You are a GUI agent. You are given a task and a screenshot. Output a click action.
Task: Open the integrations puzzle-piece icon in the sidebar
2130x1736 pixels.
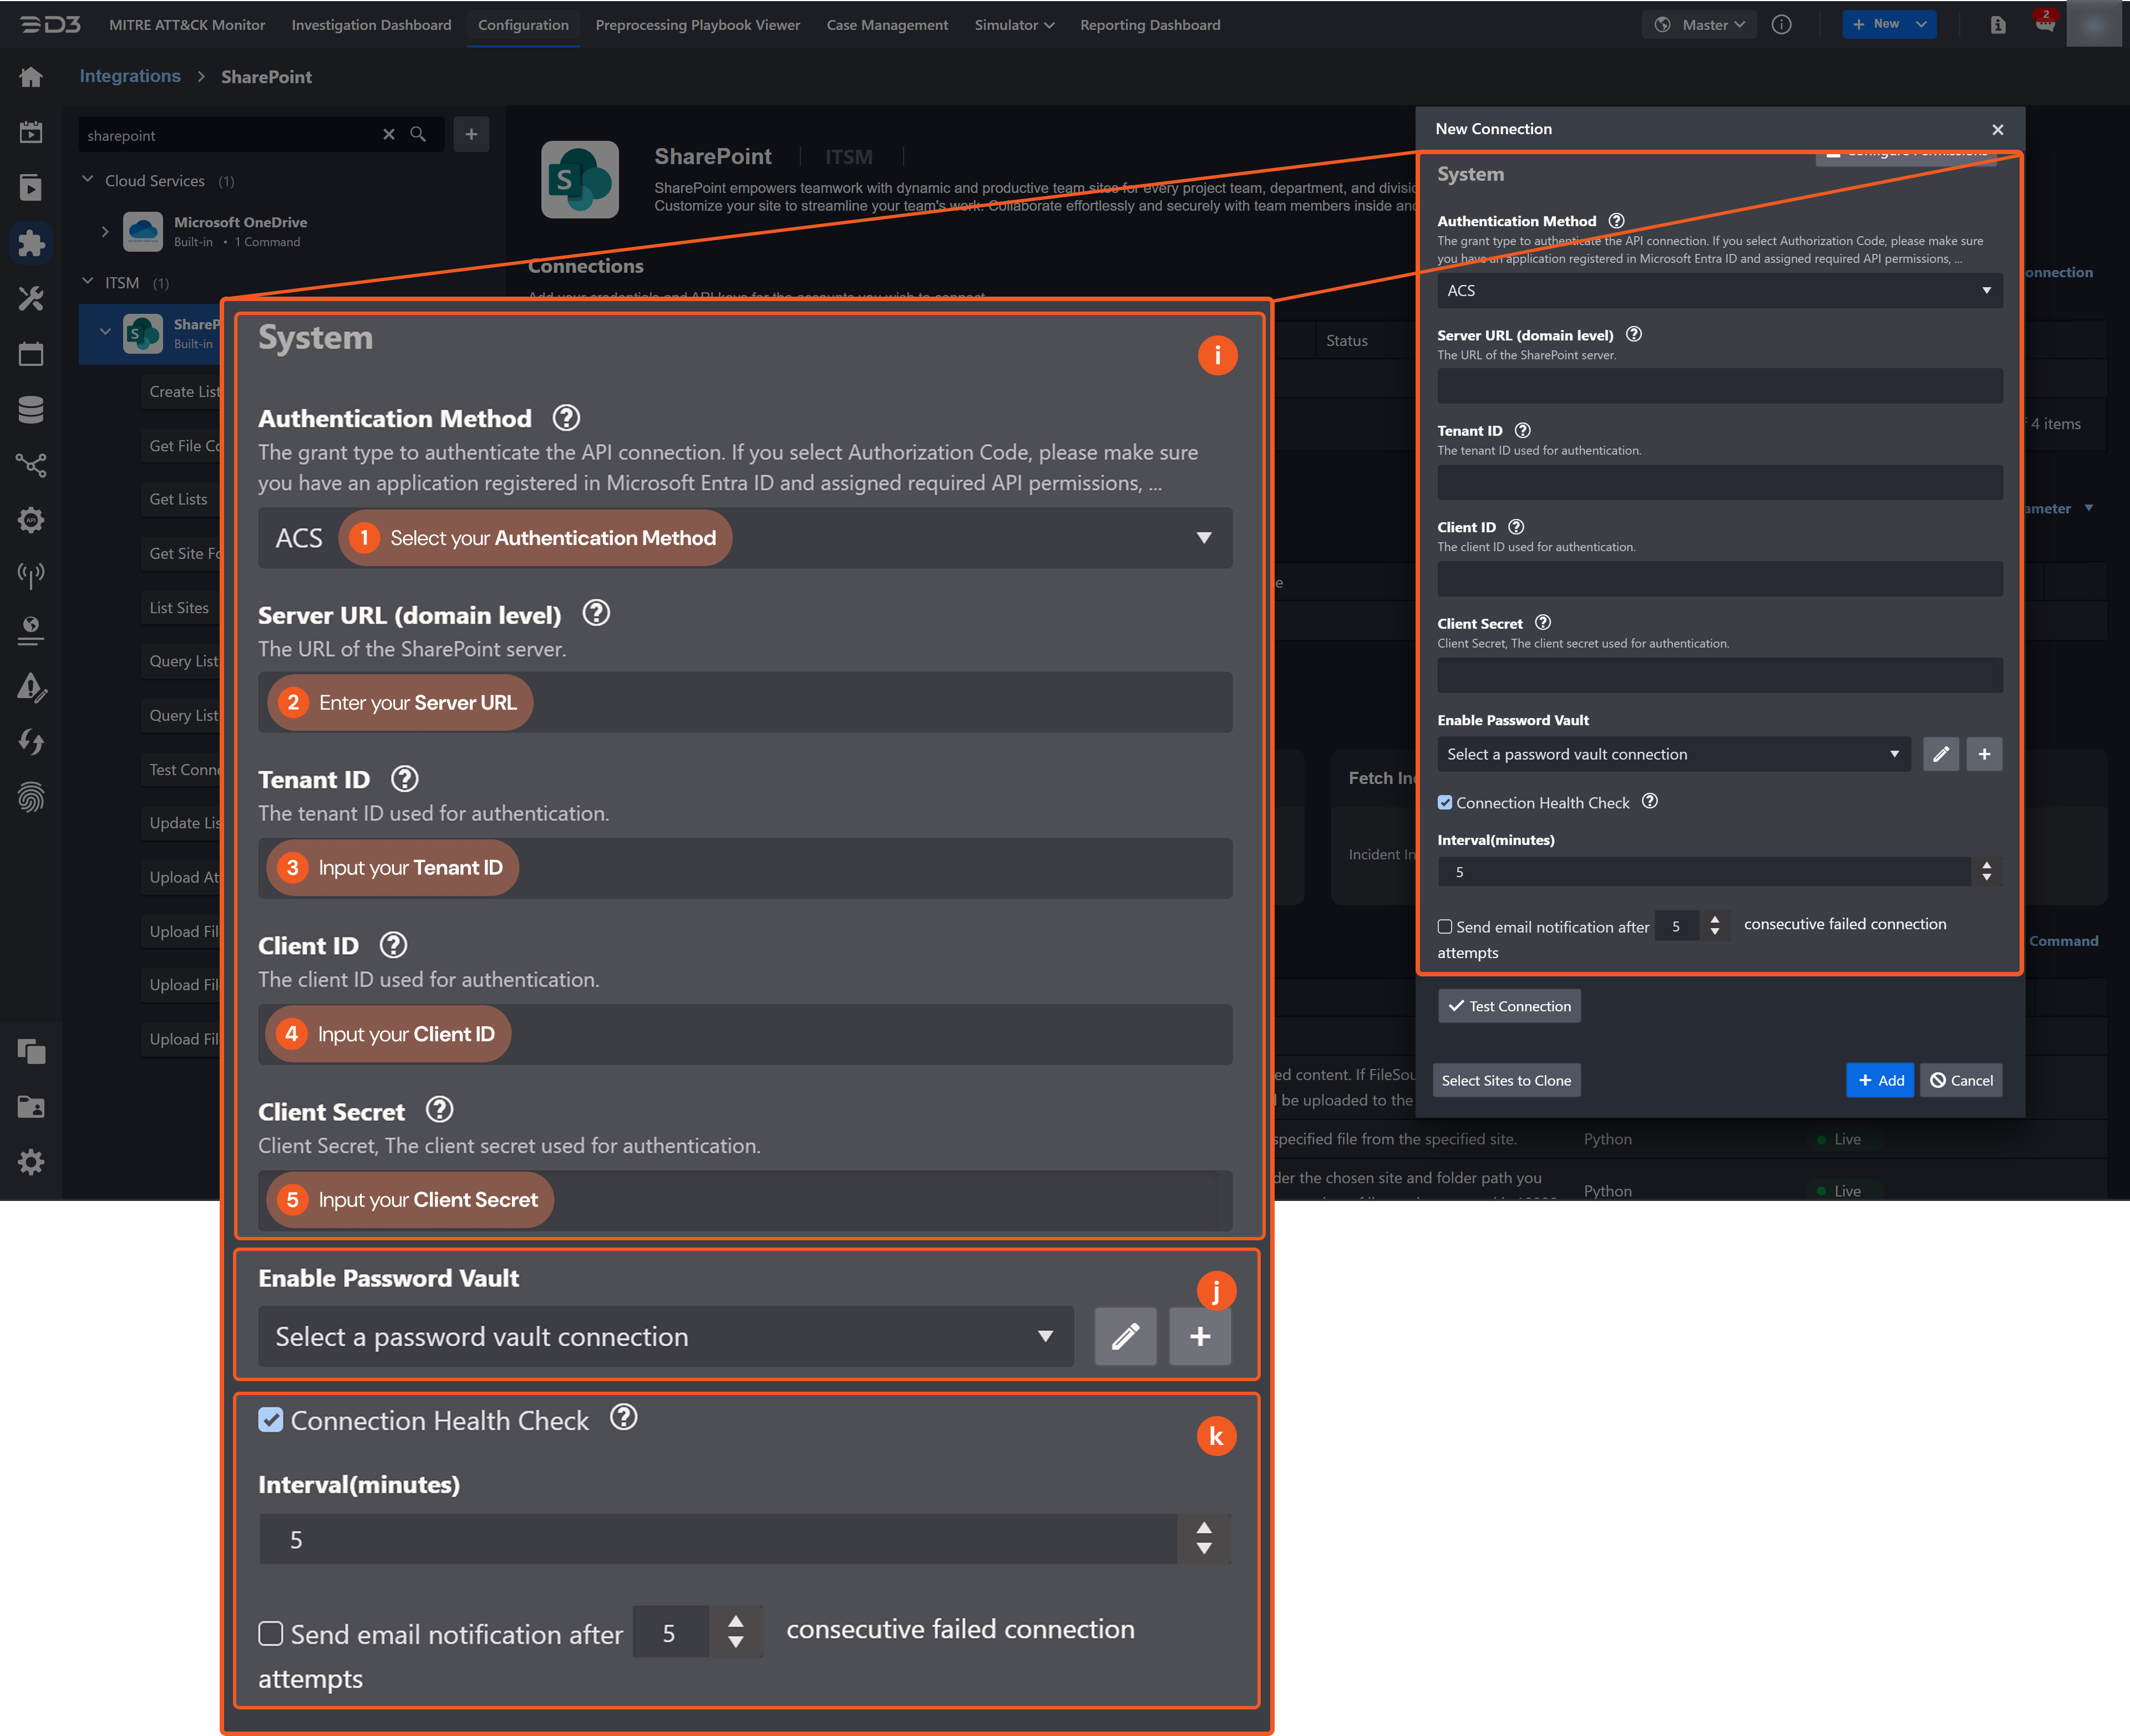[31, 243]
